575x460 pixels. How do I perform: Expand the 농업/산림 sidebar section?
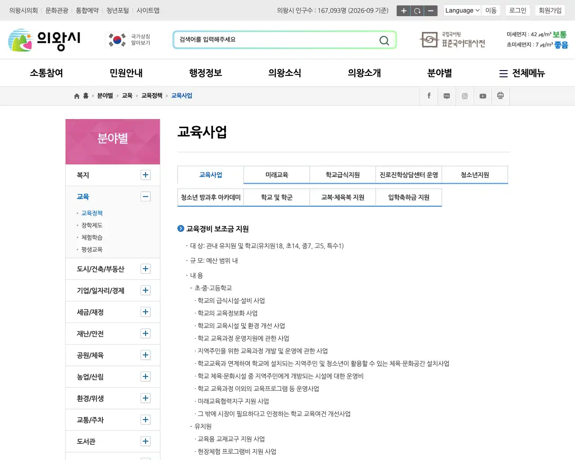click(146, 377)
